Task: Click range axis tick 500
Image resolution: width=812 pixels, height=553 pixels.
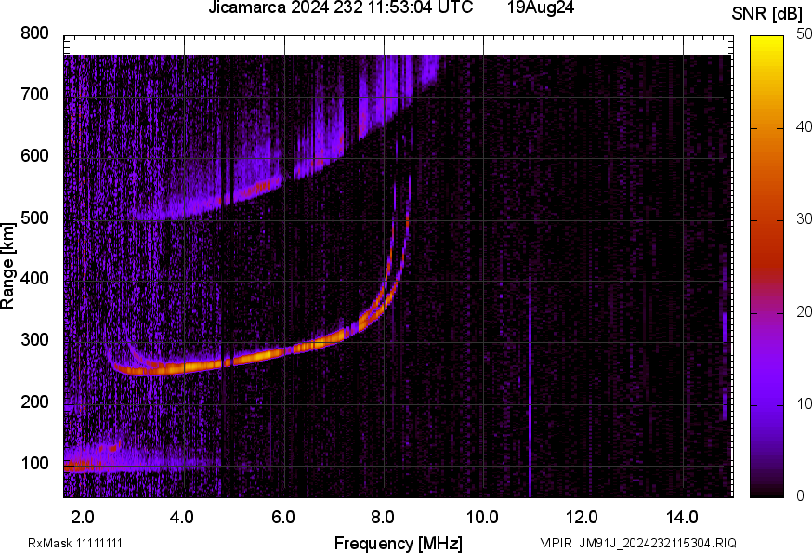Action: coord(34,217)
